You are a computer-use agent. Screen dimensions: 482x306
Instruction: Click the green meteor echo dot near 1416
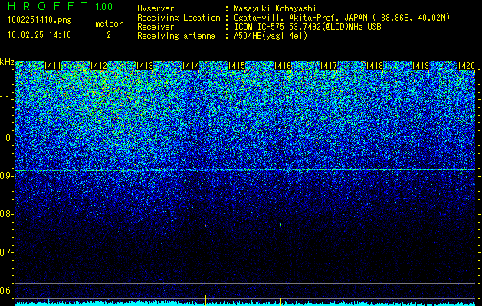[280, 225]
